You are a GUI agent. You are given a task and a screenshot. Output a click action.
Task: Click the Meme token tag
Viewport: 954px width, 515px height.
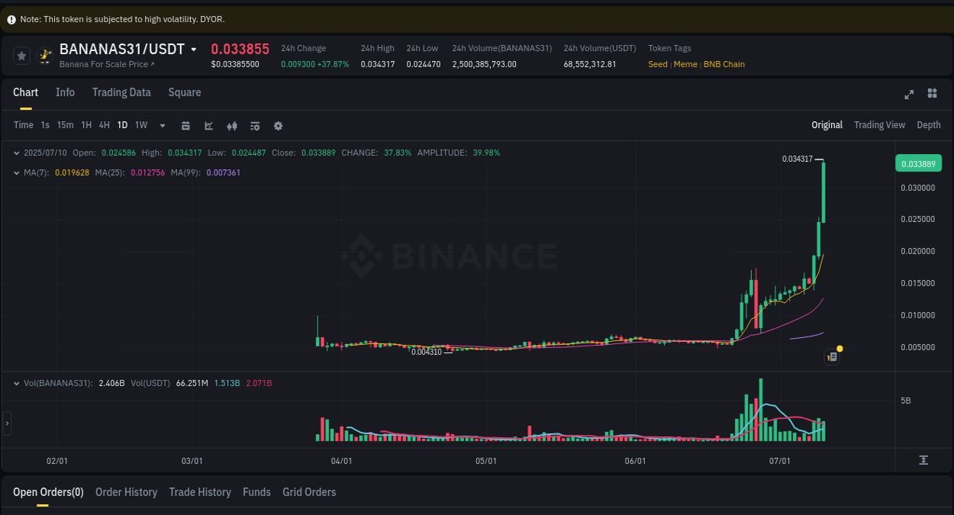coord(685,64)
